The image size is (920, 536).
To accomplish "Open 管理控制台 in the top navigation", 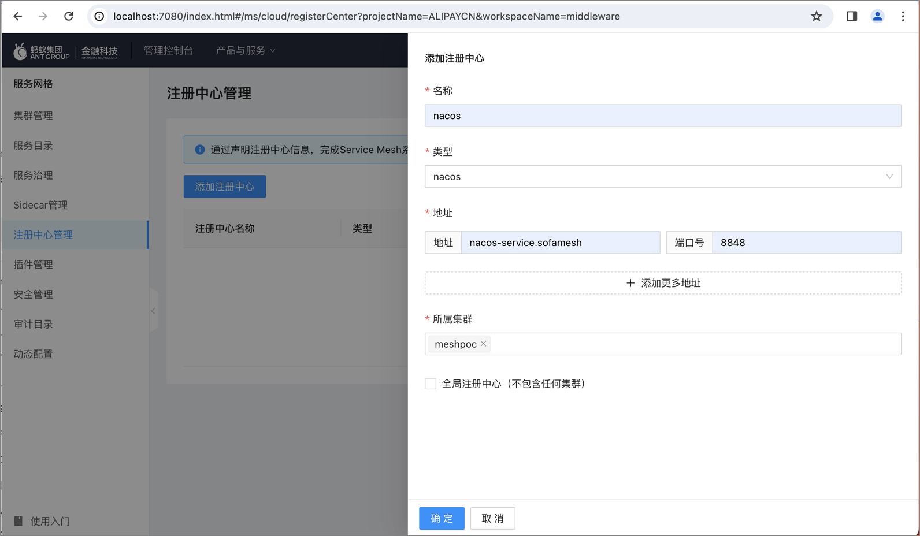I will [168, 51].
